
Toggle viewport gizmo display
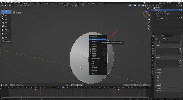tap(130, 6)
